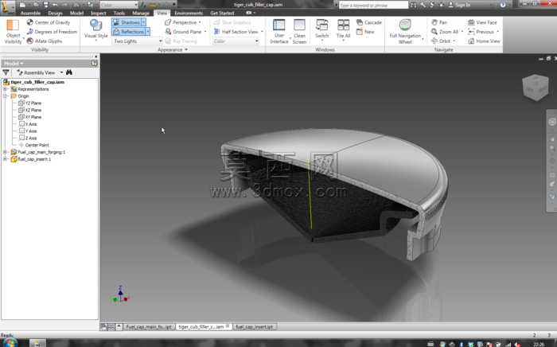Toggle Degrees of Freedom display

(52, 32)
